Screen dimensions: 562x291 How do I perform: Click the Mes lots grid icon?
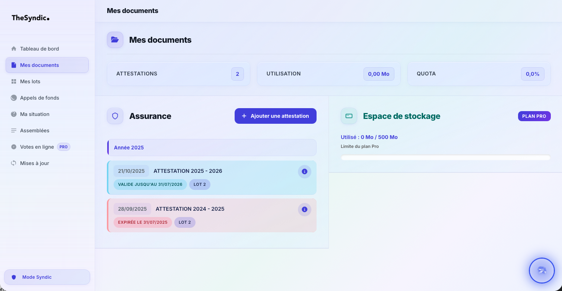tap(14, 81)
